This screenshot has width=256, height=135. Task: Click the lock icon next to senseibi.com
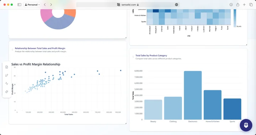138,5
